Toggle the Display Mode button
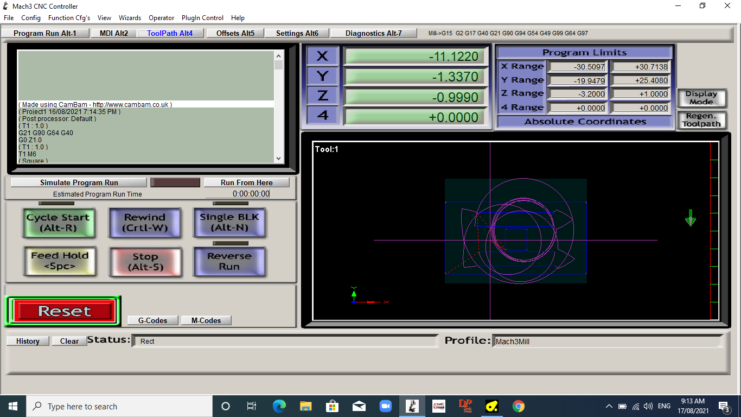Image resolution: width=741 pixels, height=417 pixels. tap(701, 98)
